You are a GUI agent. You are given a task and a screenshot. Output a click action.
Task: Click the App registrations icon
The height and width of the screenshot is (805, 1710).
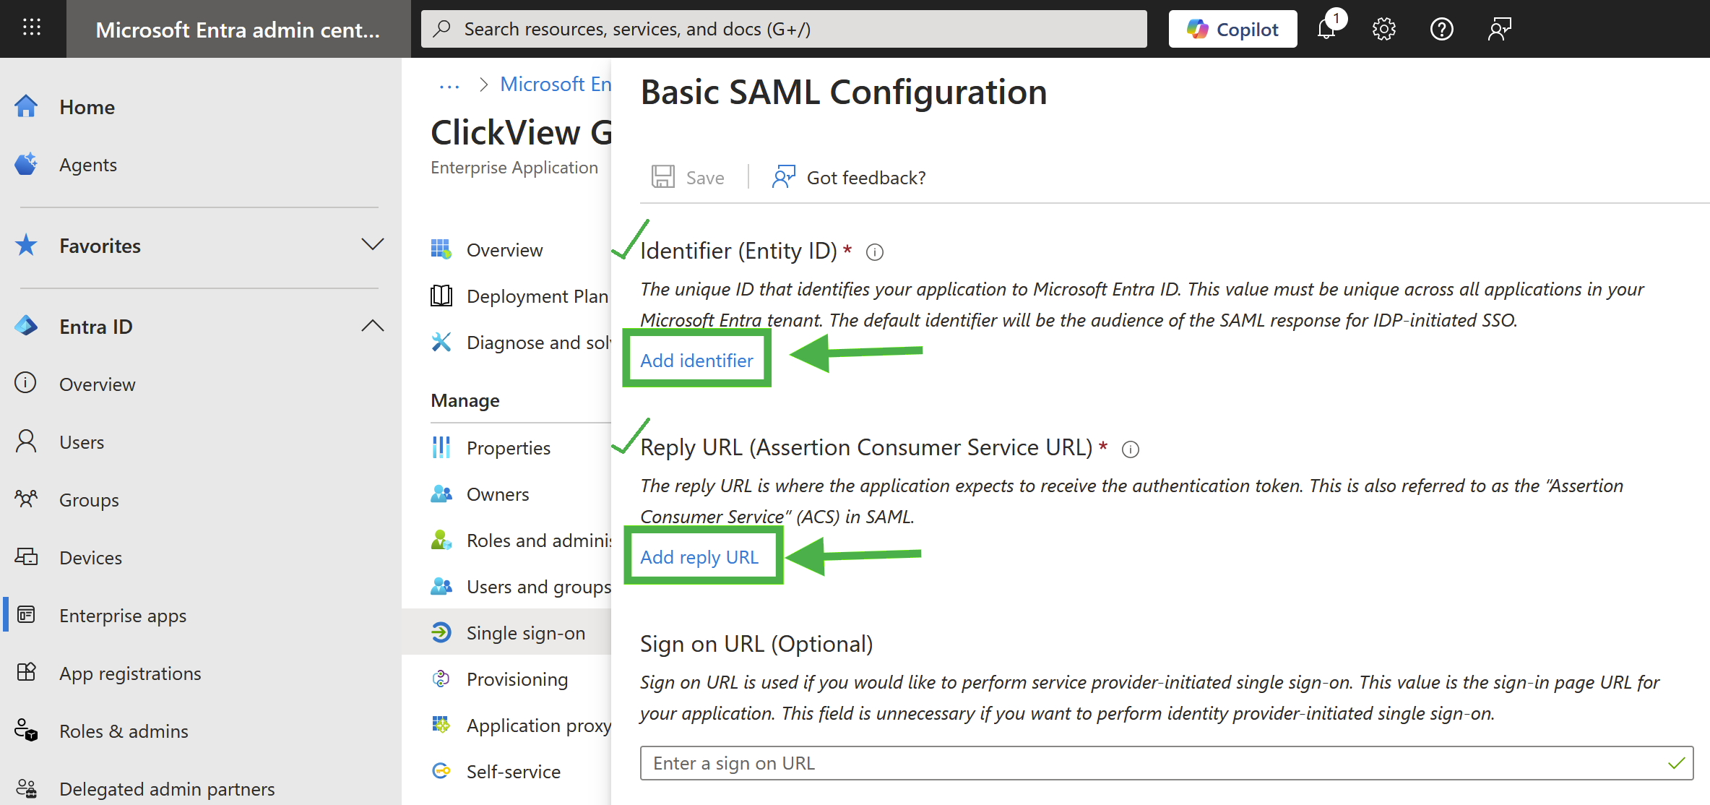click(x=26, y=672)
